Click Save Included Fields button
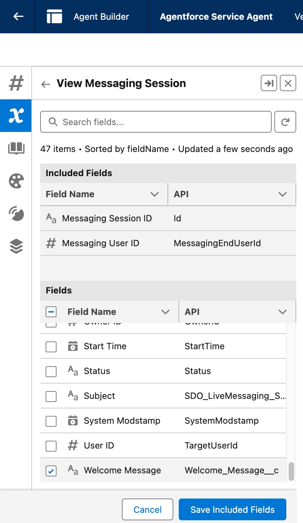The height and width of the screenshot is (523, 303). pyautogui.click(x=232, y=509)
